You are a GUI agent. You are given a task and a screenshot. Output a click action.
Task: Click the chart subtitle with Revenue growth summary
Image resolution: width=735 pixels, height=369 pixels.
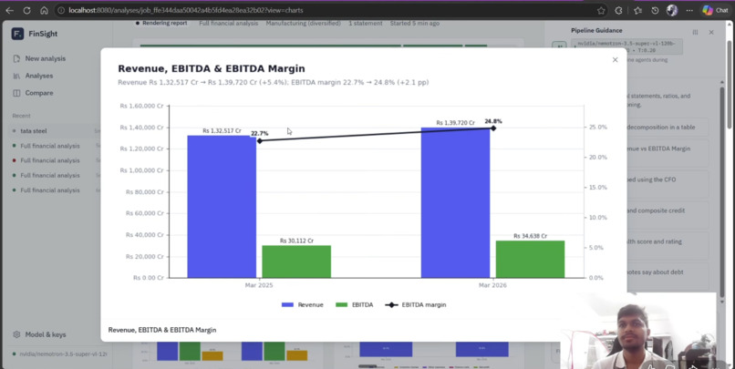(274, 82)
